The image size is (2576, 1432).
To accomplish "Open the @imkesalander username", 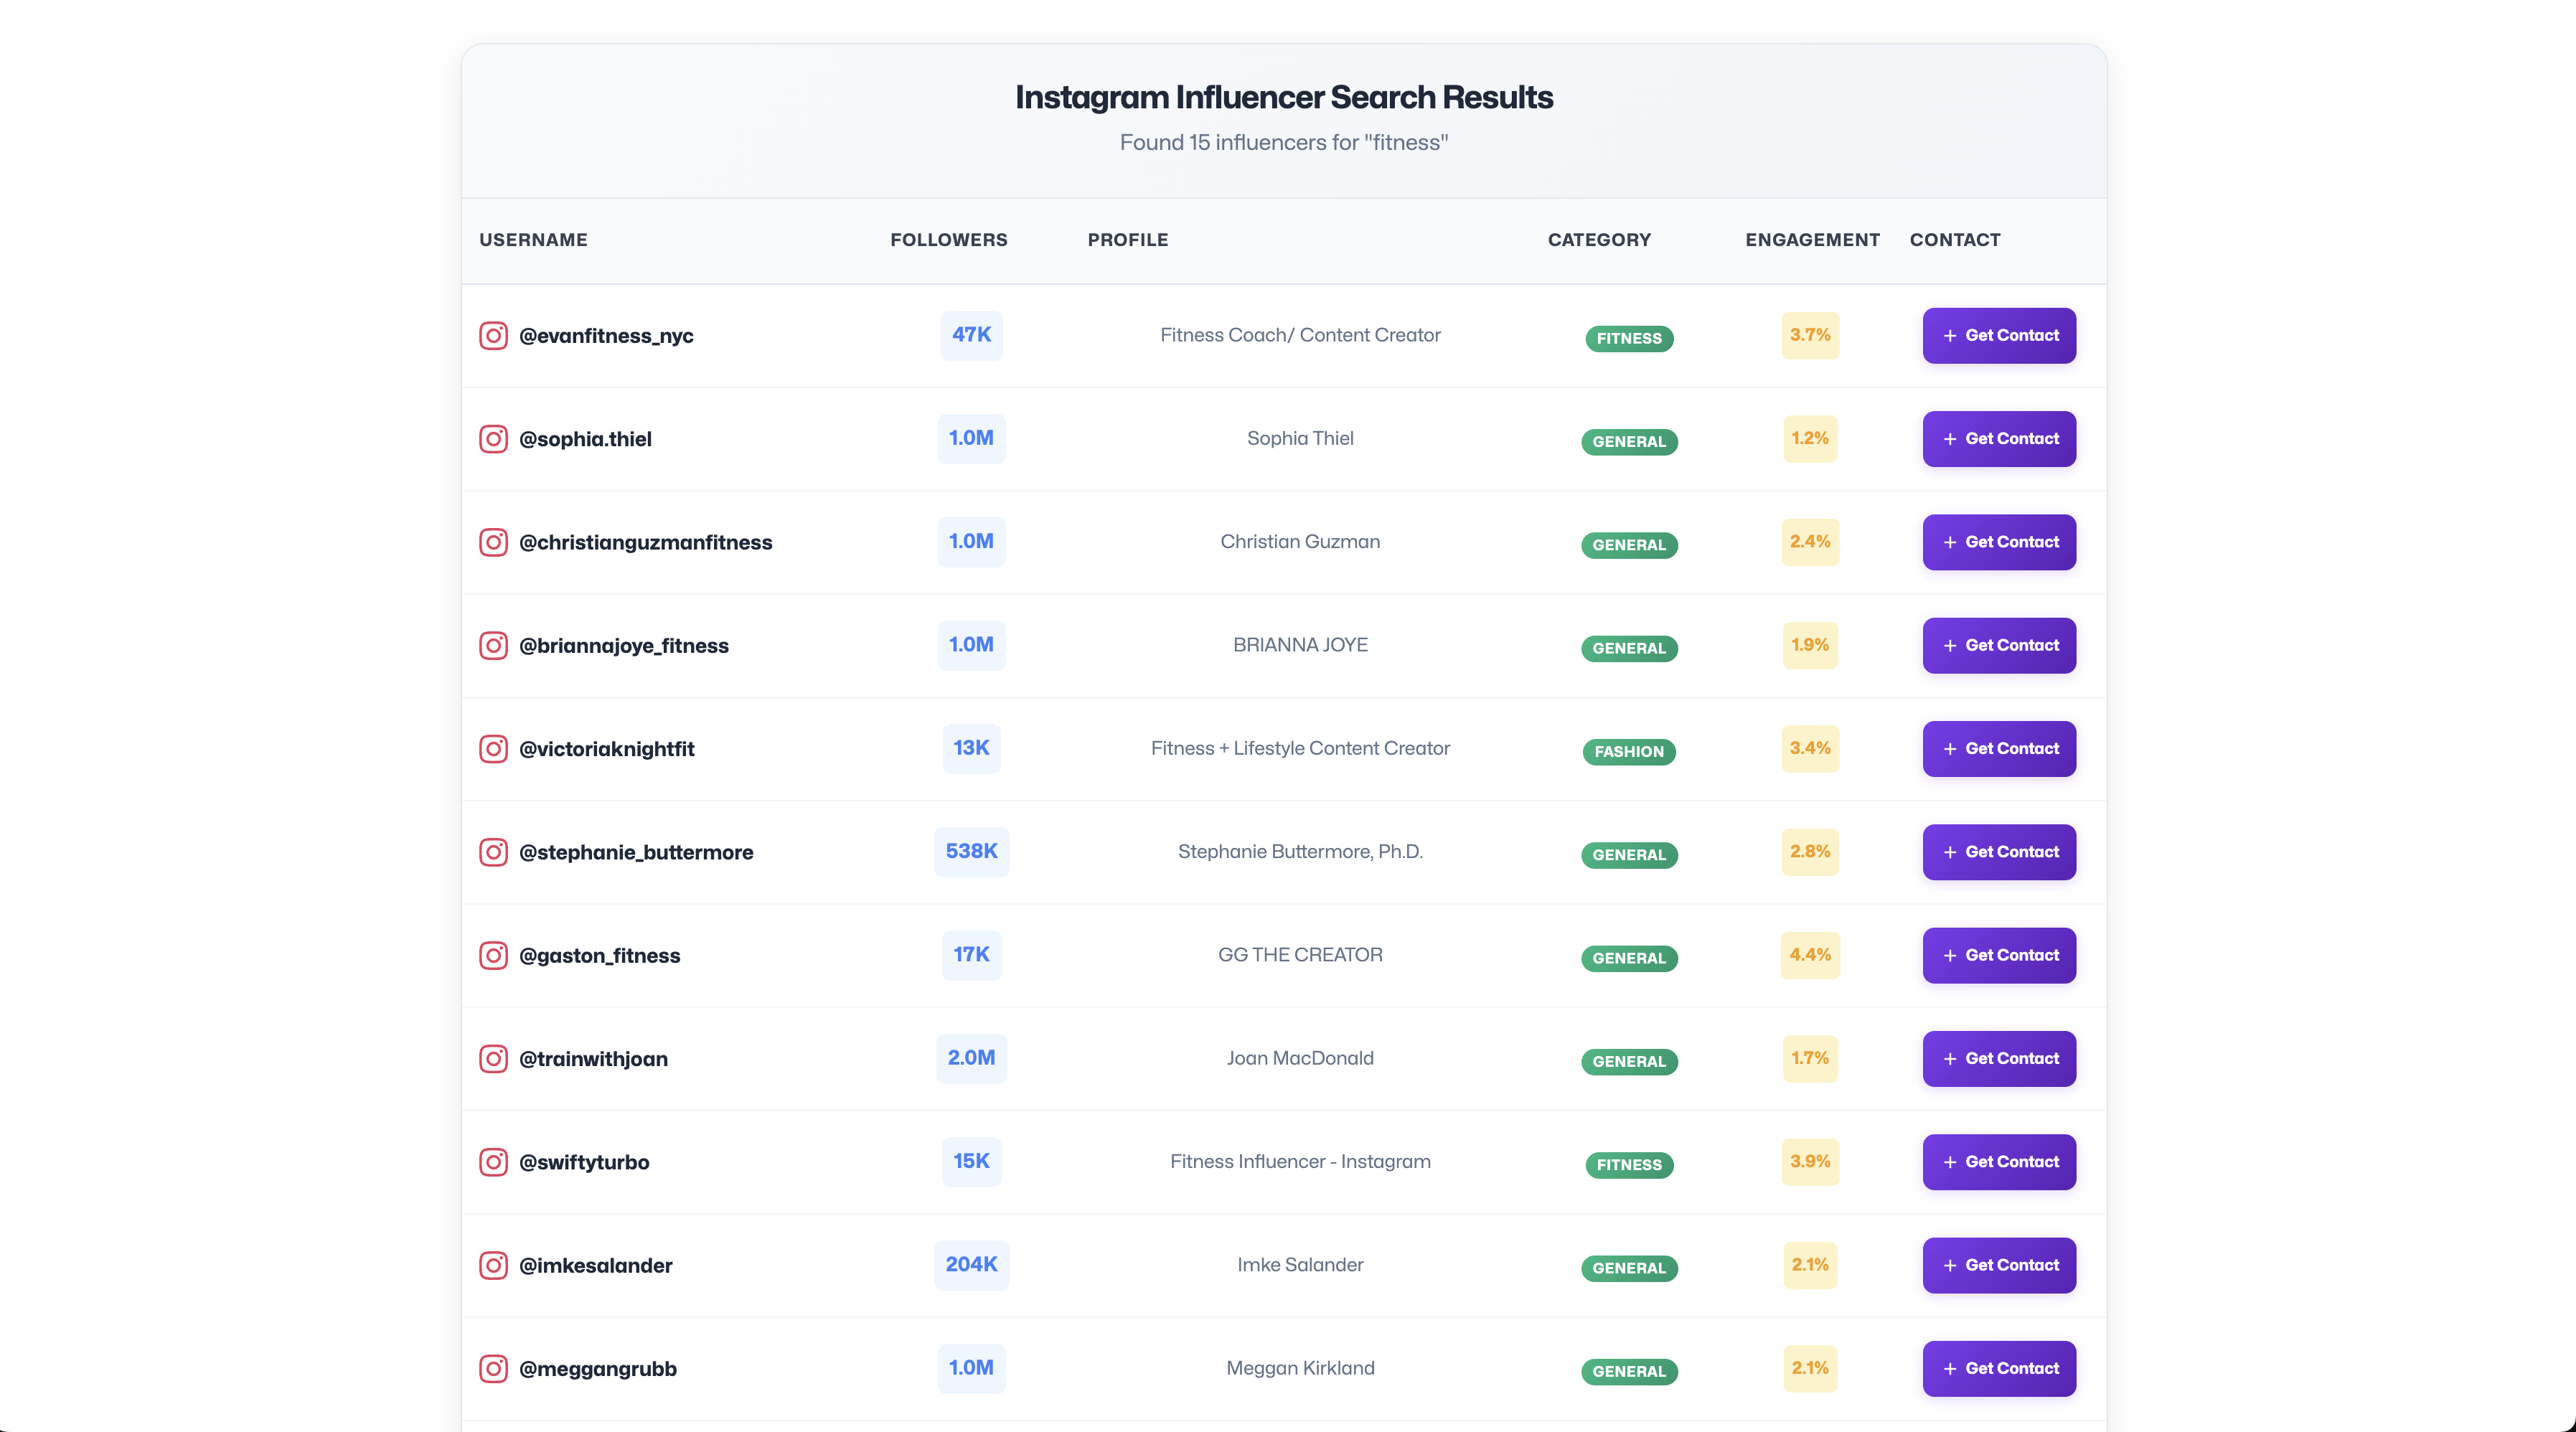I will tap(596, 1266).
